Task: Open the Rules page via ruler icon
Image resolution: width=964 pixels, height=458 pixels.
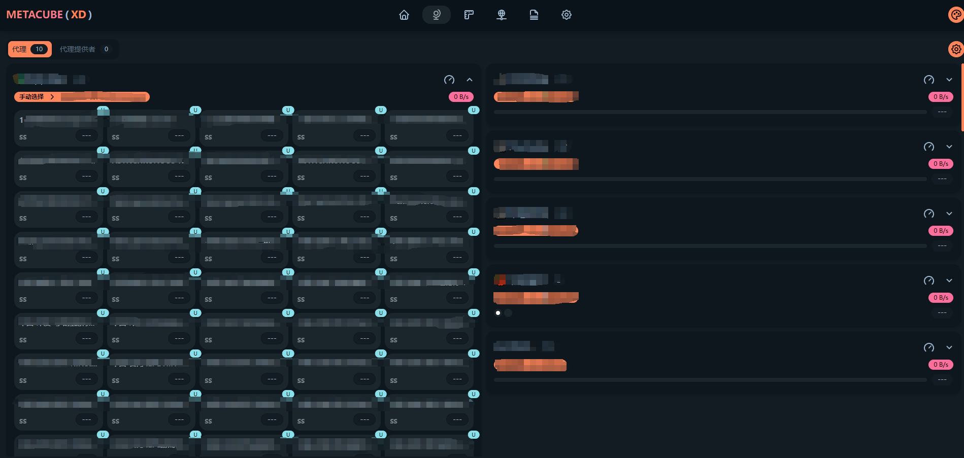Action: coord(469,15)
